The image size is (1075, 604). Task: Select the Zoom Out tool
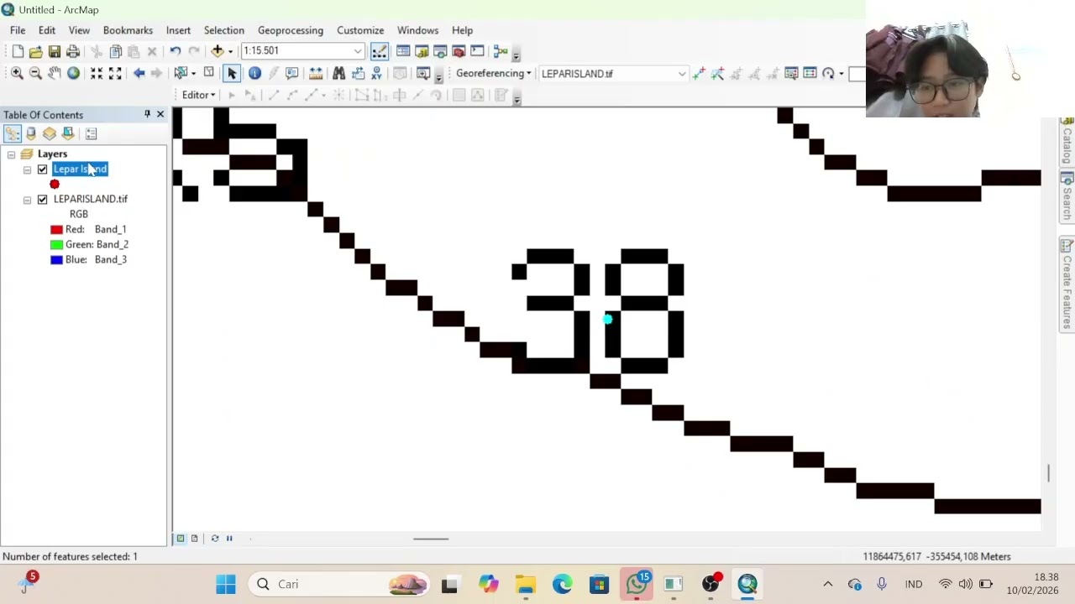coord(35,74)
